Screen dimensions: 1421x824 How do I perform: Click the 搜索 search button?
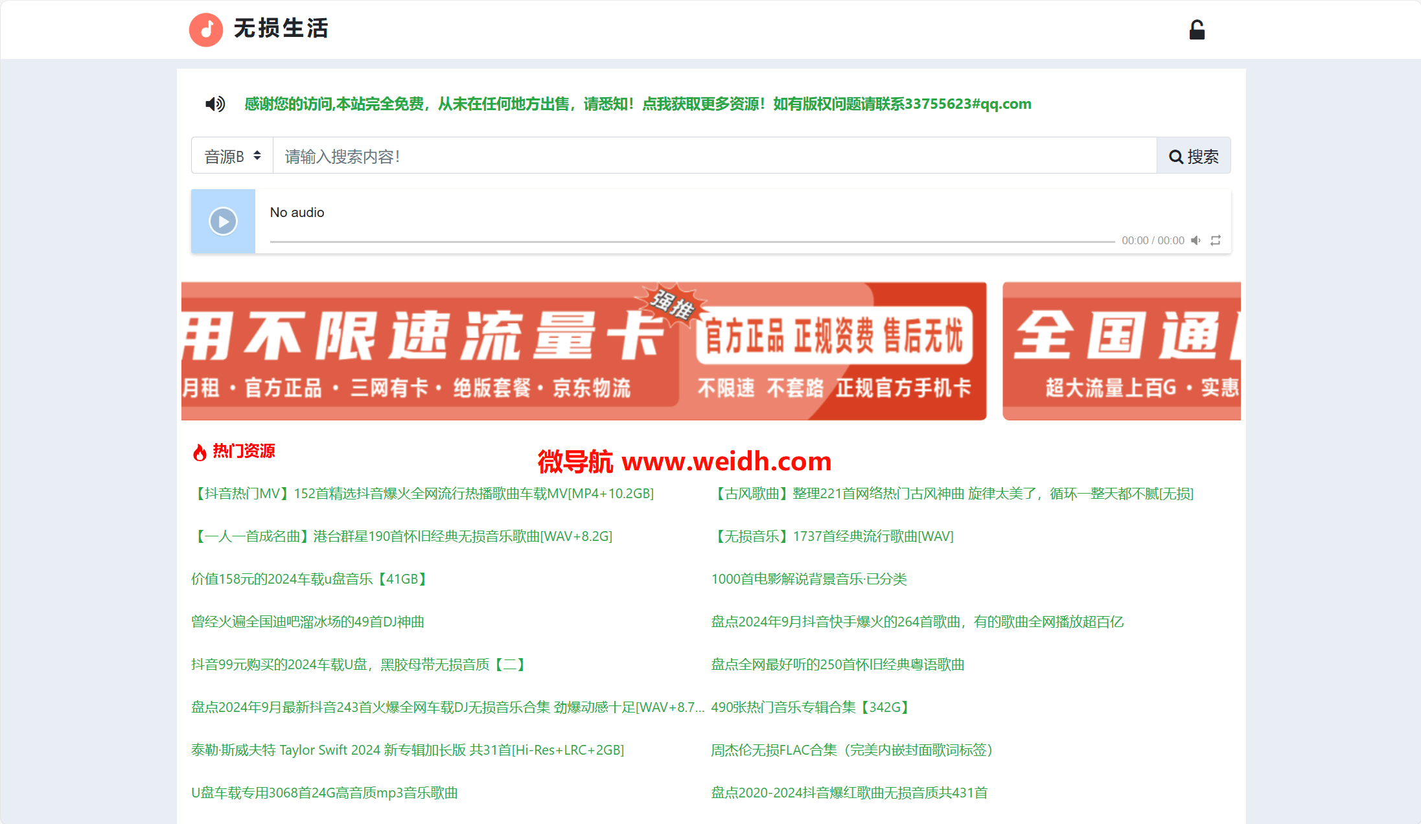[1194, 156]
